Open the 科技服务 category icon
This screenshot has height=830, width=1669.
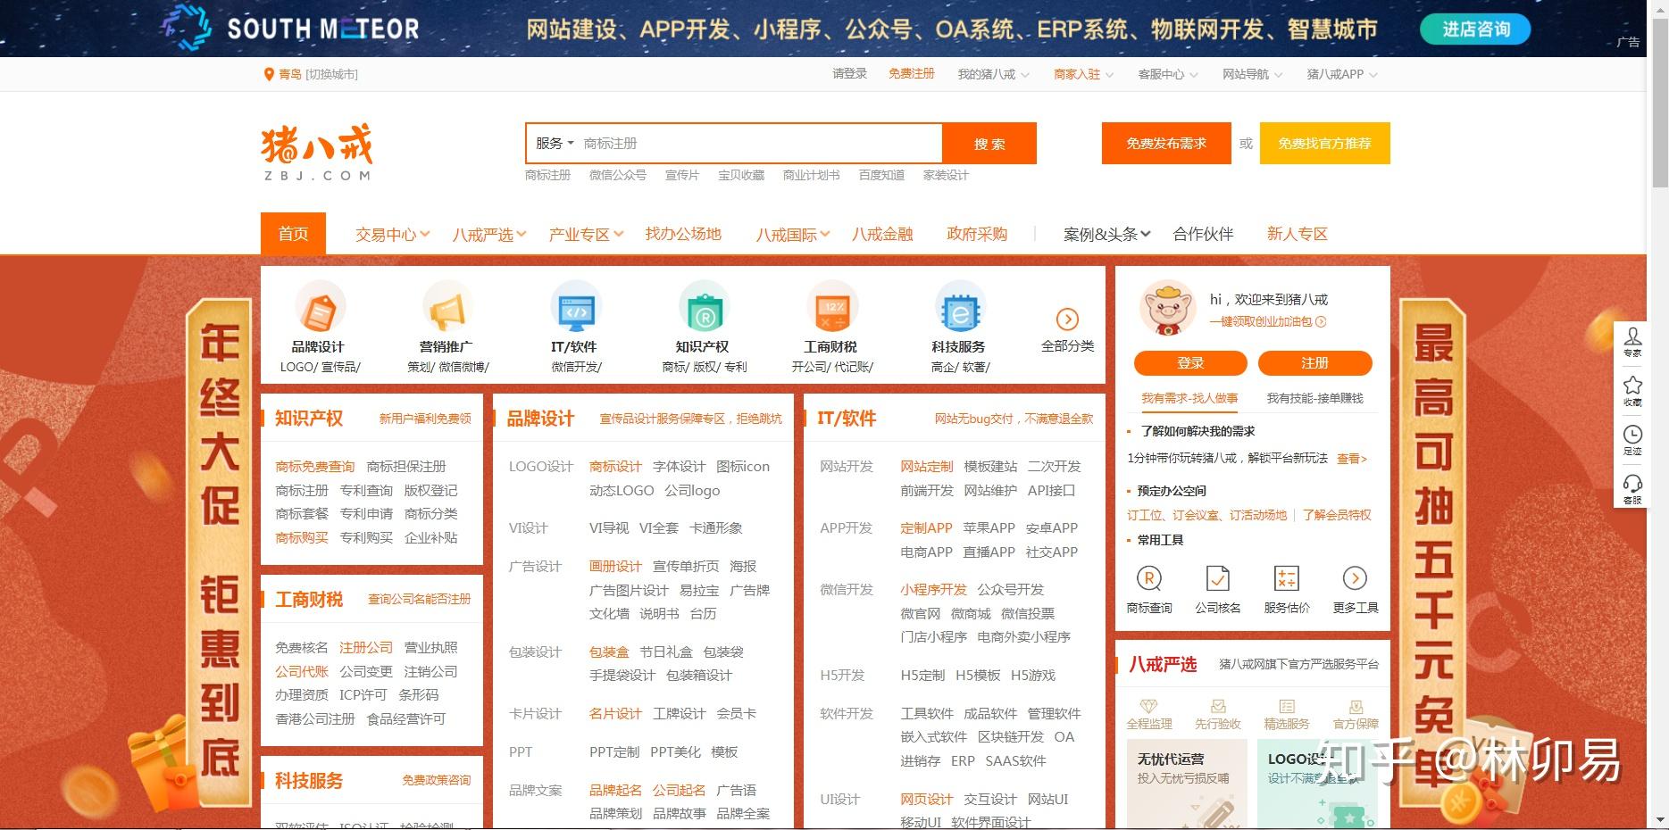point(959,308)
